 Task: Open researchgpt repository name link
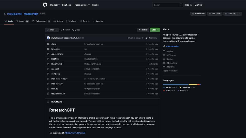(31, 14)
